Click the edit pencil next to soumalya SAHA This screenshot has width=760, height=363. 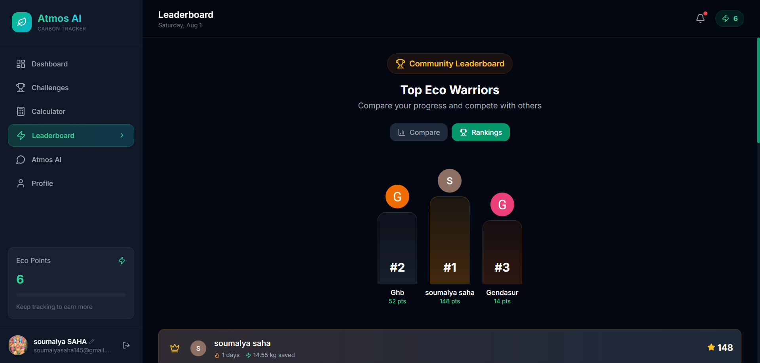(92, 341)
